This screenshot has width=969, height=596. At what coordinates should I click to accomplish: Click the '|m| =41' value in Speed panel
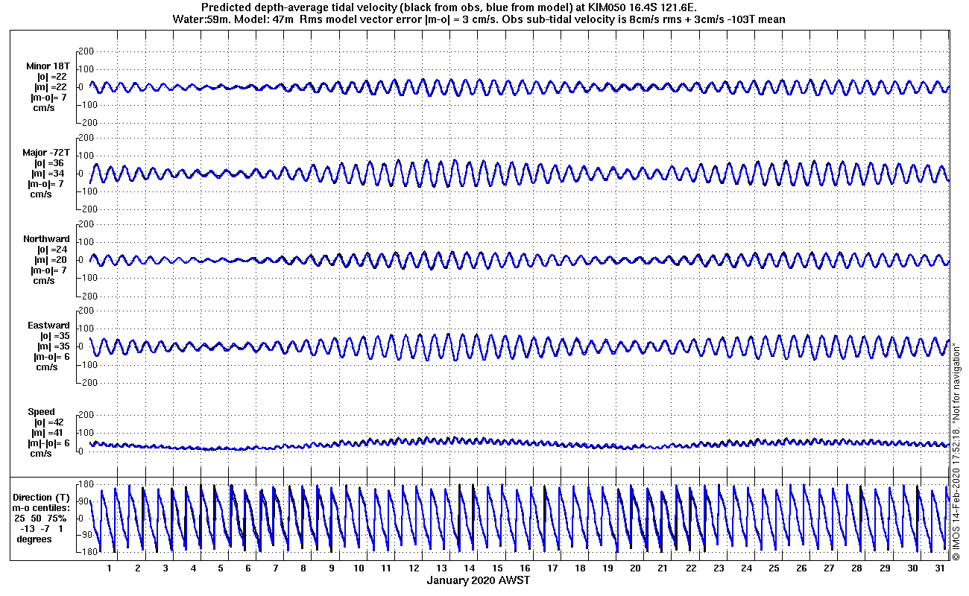click(46, 433)
